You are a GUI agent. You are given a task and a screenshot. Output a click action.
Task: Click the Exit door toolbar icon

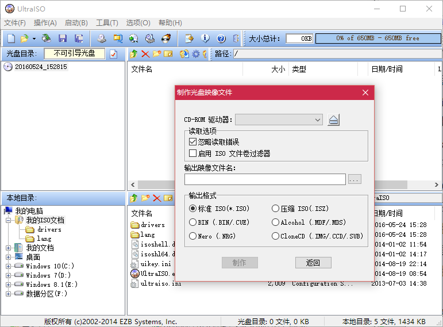236,39
